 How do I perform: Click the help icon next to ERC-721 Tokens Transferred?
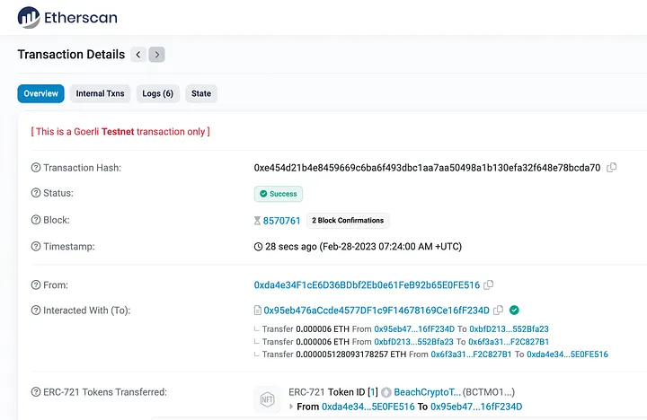(36, 392)
